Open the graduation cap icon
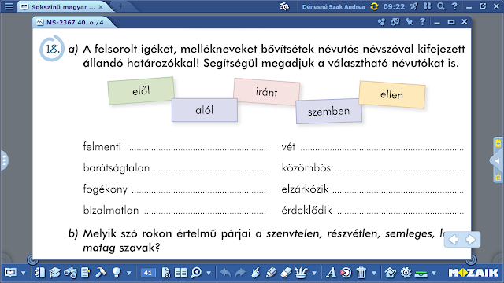 (55, 273)
